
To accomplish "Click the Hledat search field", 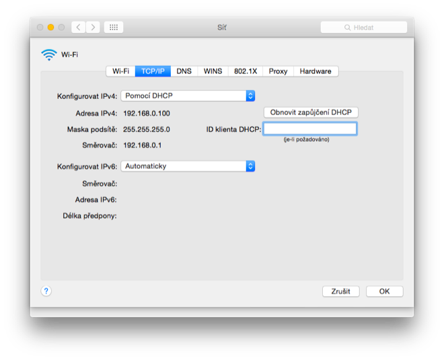I will click(x=363, y=28).
